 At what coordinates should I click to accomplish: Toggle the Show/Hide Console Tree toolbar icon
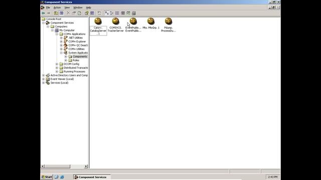(61, 13)
